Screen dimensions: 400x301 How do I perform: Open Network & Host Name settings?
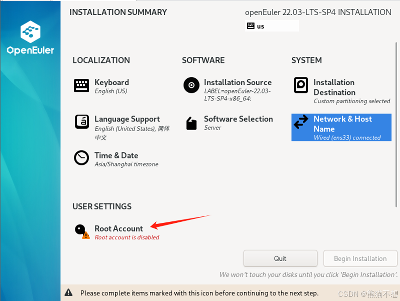point(341,127)
